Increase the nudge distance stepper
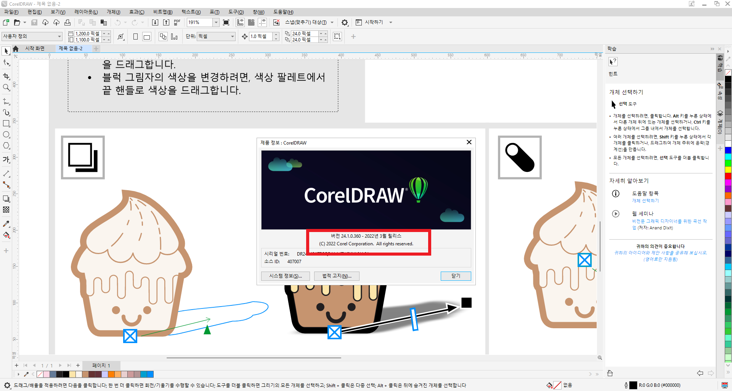Image resolution: width=732 pixels, height=391 pixels. [x=276, y=34]
